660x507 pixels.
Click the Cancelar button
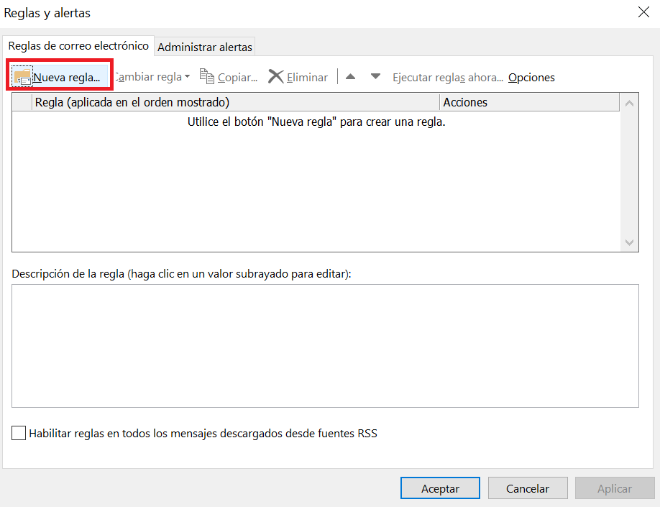[x=528, y=488]
